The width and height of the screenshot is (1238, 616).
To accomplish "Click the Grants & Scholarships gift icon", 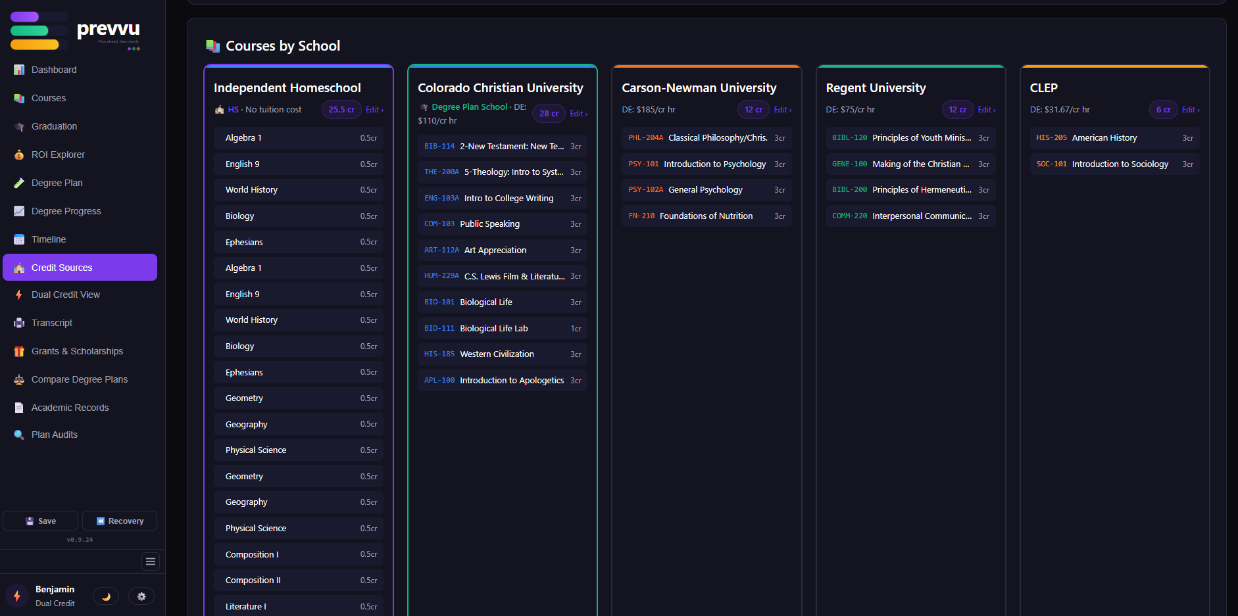I will click(x=19, y=351).
